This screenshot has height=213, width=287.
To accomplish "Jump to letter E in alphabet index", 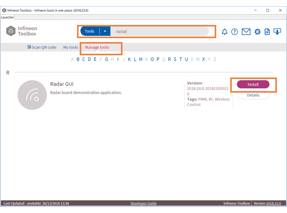I will tap(95, 59).
